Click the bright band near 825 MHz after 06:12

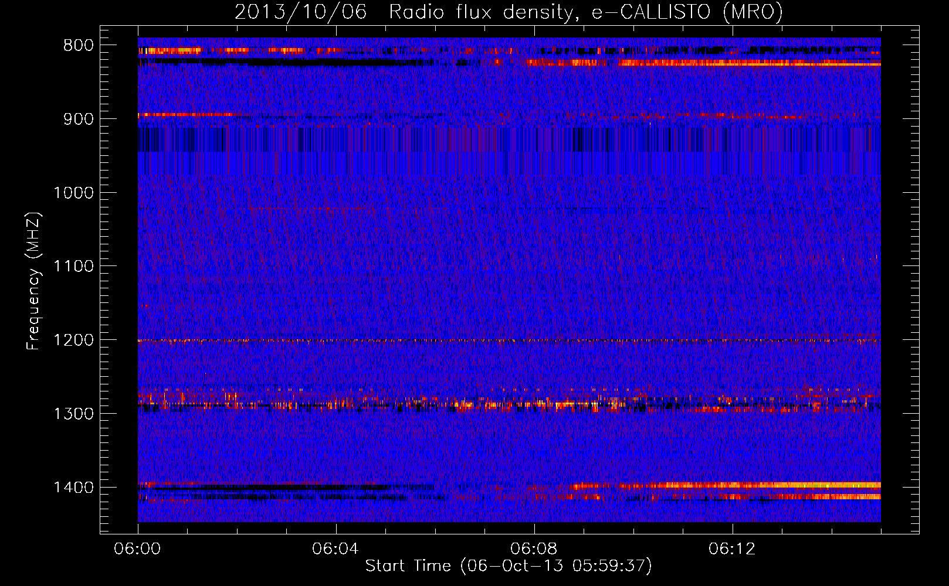pos(806,63)
